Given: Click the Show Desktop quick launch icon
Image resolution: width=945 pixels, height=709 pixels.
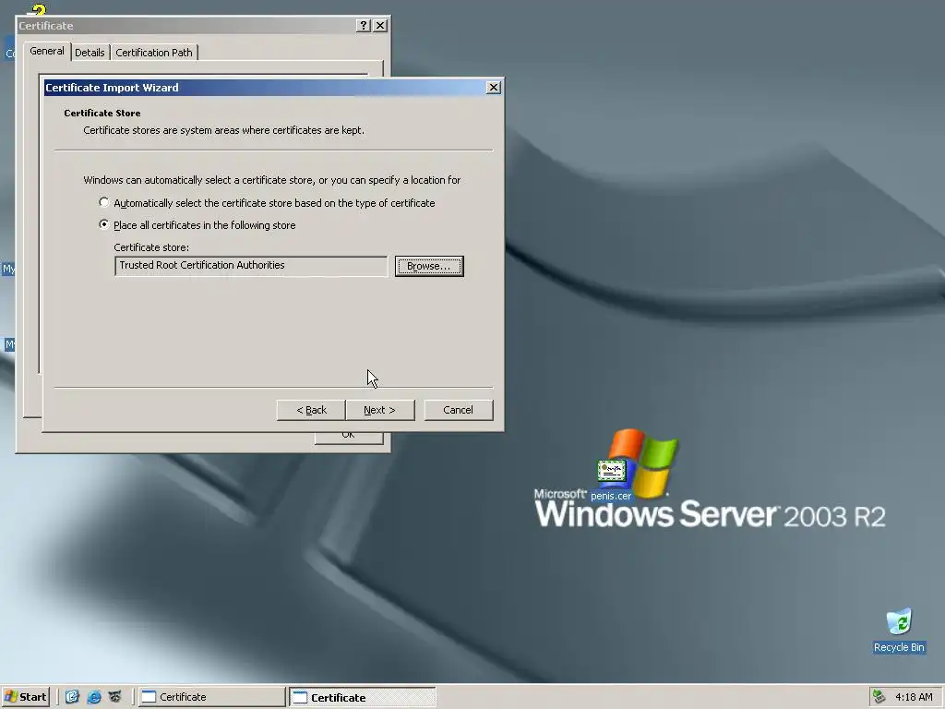Looking at the screenshot, I should tap(72, 697).
